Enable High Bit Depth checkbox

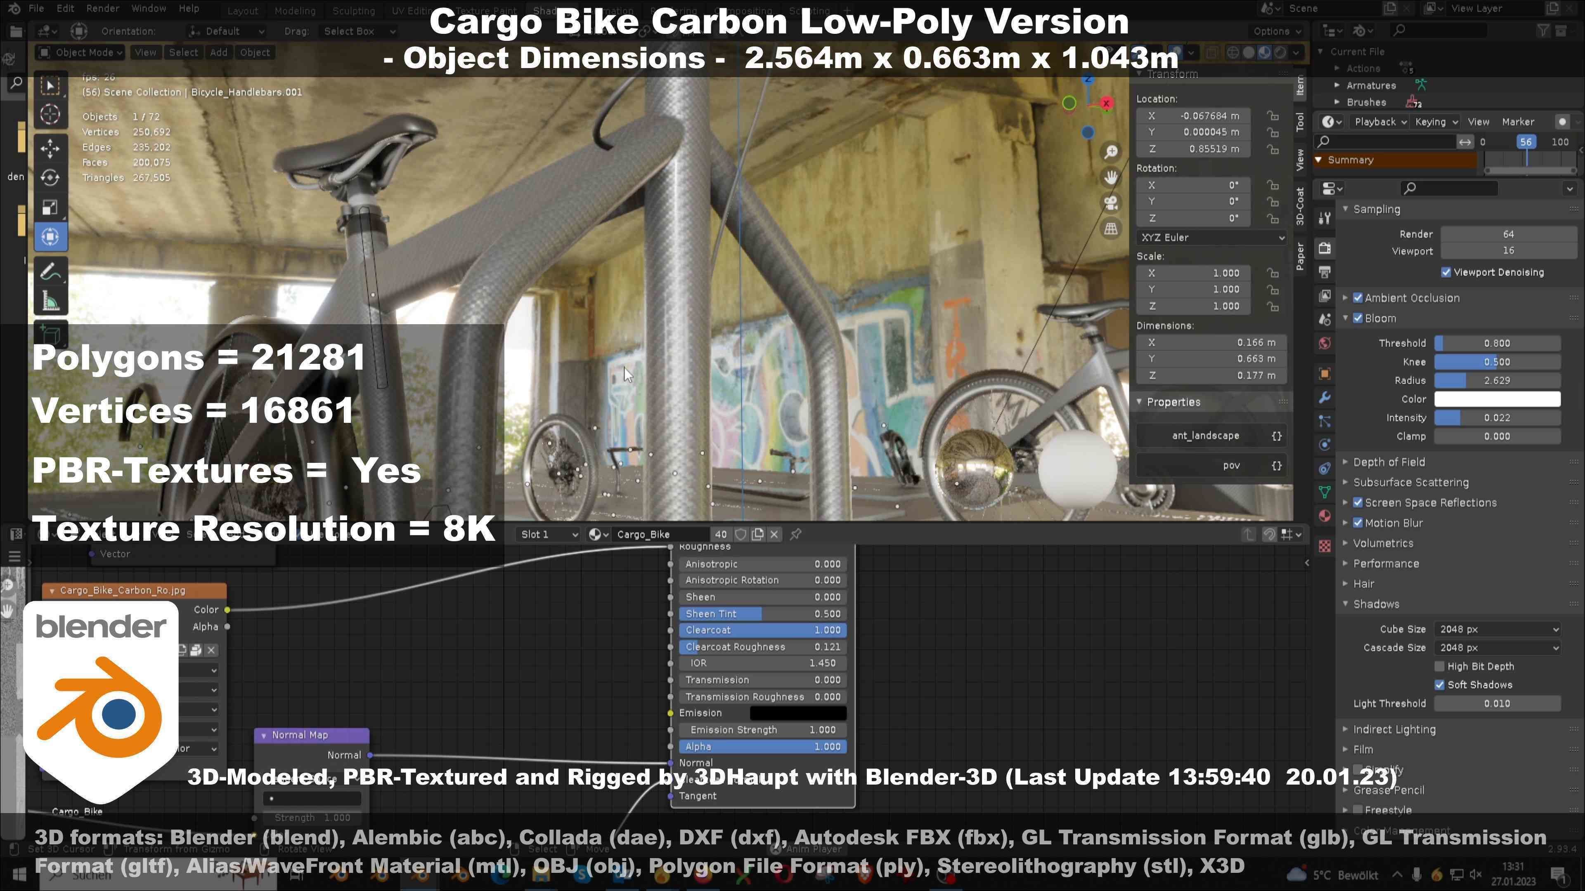pos(1440,667)
